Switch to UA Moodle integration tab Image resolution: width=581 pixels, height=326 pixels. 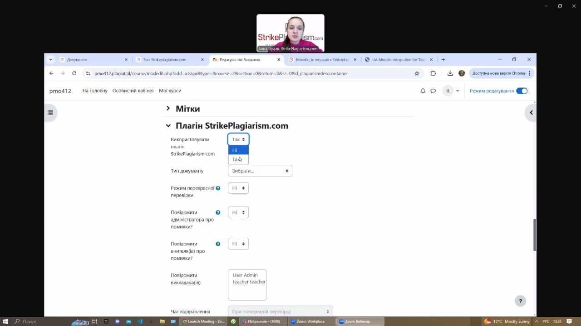pyautogui.click(x=399, y=60)
